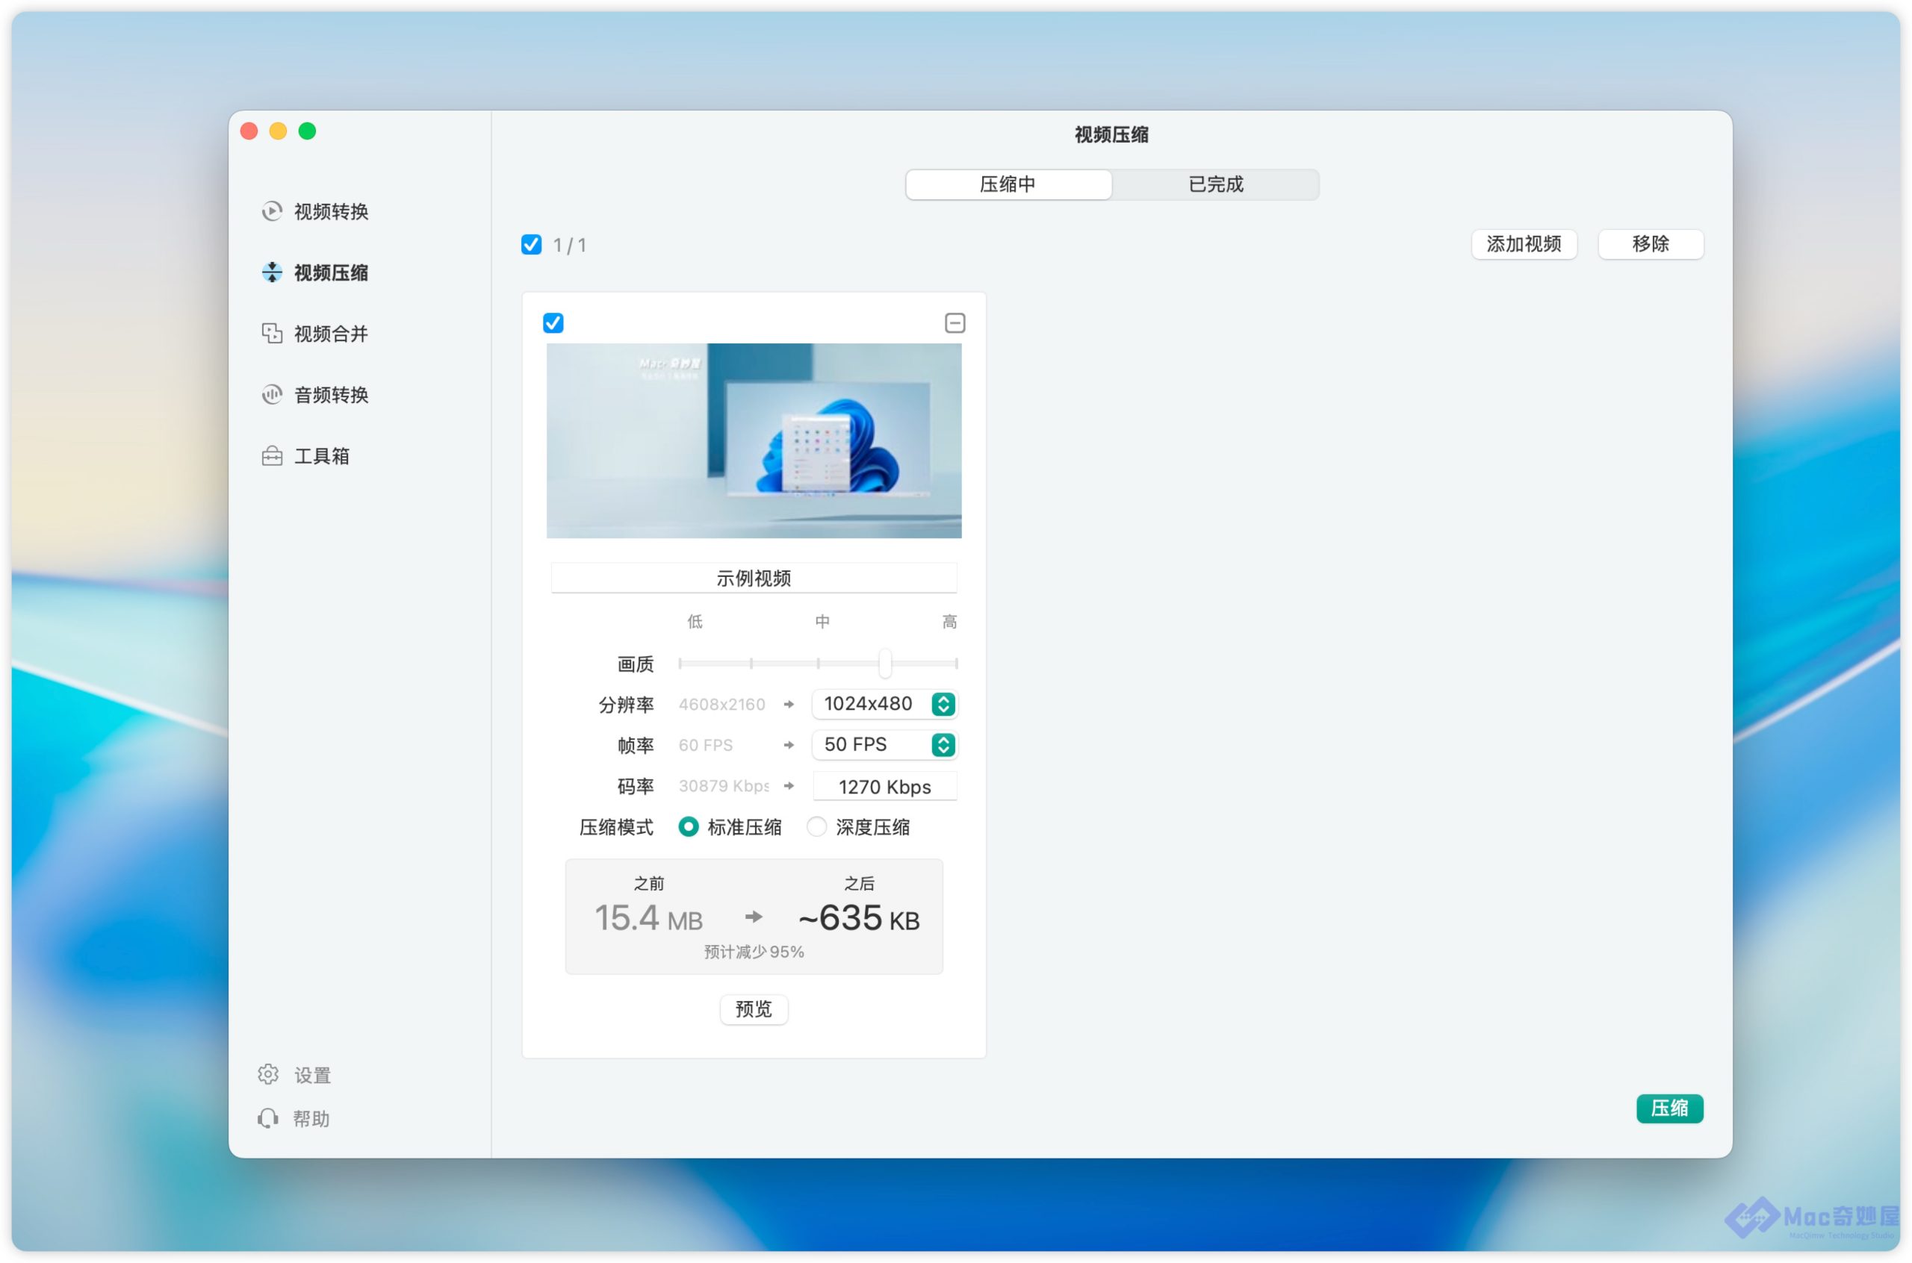This screenshot has height=1263, width=1912.
Task: Switch to the 压缩中 tab
Action: [1008, 184]
